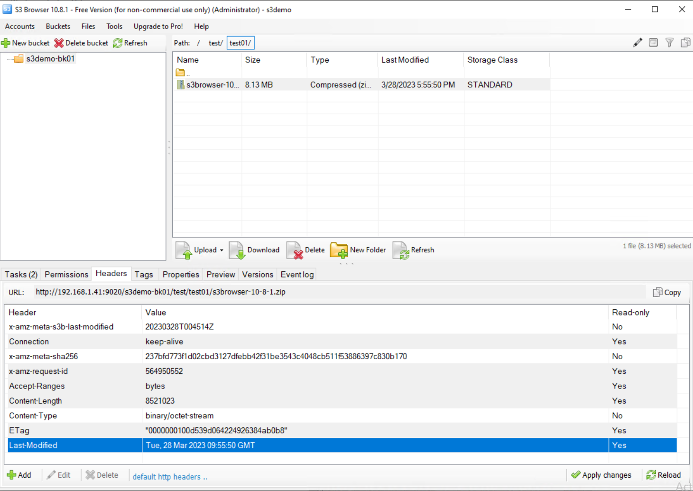Click the copy files icon at top right

685,42
